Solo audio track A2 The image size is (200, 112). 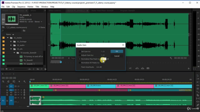click(x=21, y=92)
